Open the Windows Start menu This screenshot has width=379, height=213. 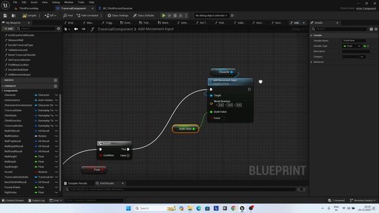coord(129,208)
